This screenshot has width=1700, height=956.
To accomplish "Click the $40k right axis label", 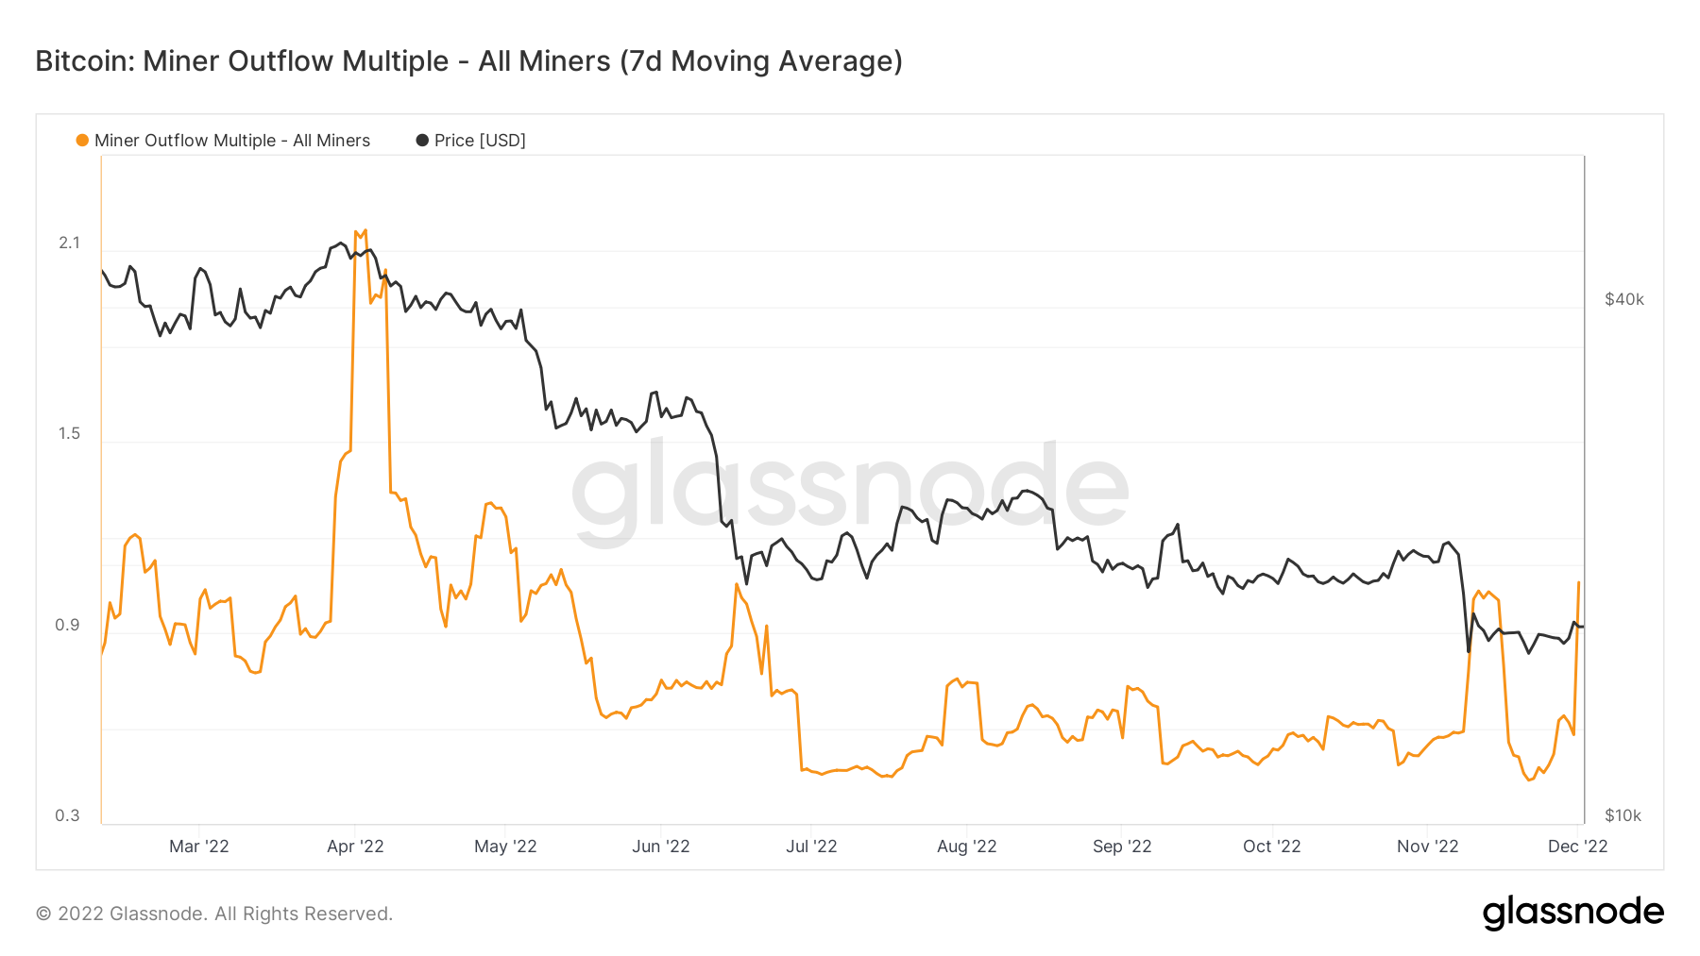I will click(1624, 299).
